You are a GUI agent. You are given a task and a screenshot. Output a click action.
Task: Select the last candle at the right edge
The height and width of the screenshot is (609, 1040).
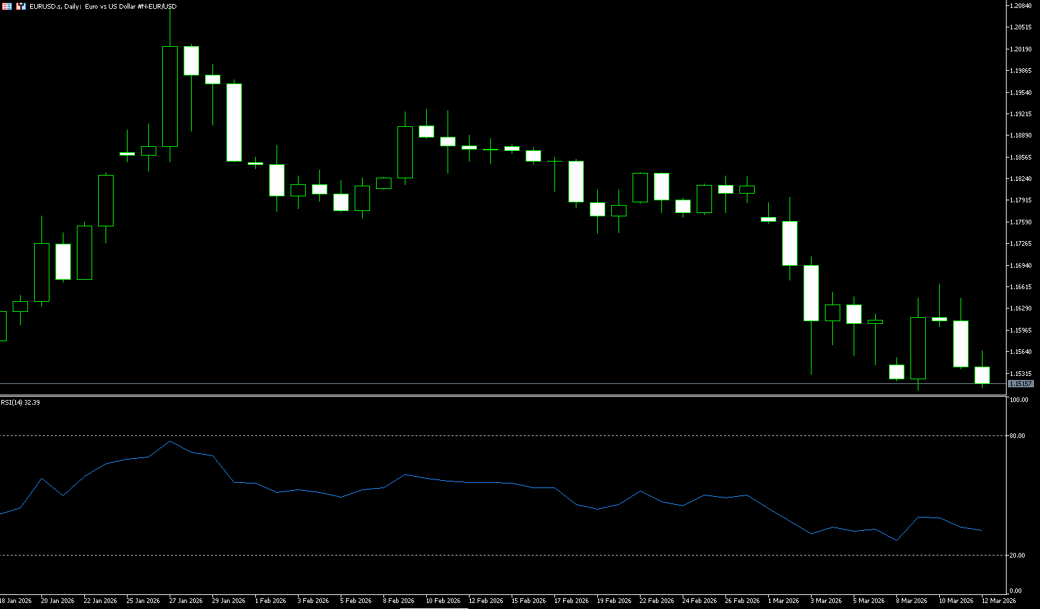(982, 375)
